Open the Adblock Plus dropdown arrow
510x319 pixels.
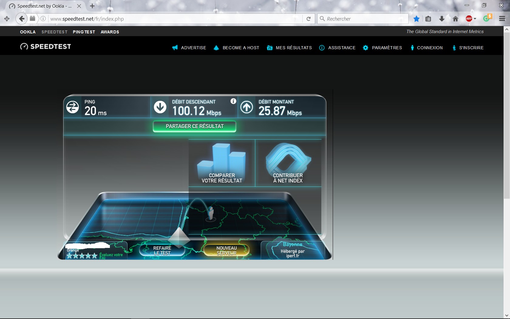[475, 19]
